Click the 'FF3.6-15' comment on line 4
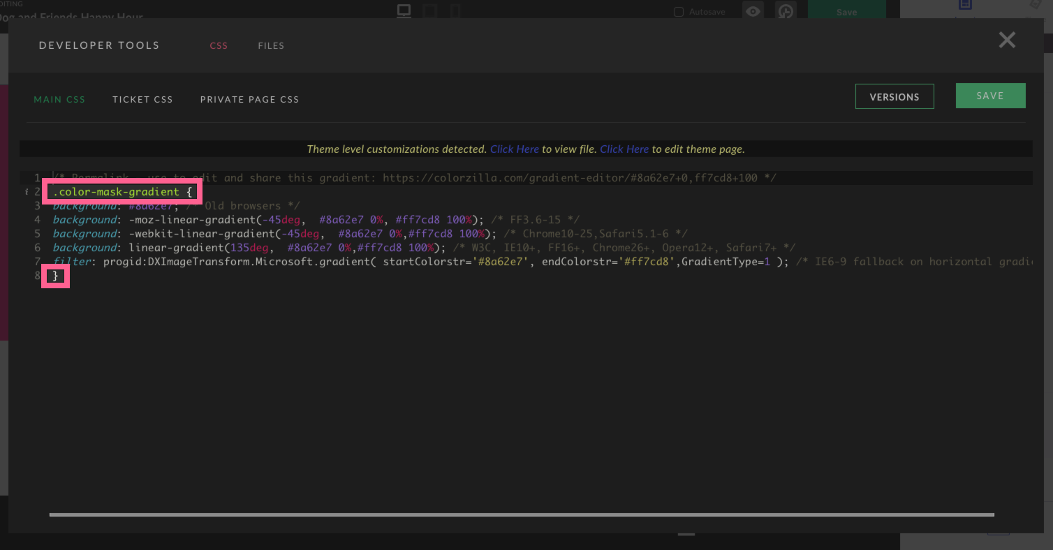The image size is (1053, 550). [535, 220]
